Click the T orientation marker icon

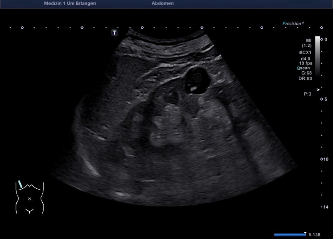(115, 33)
